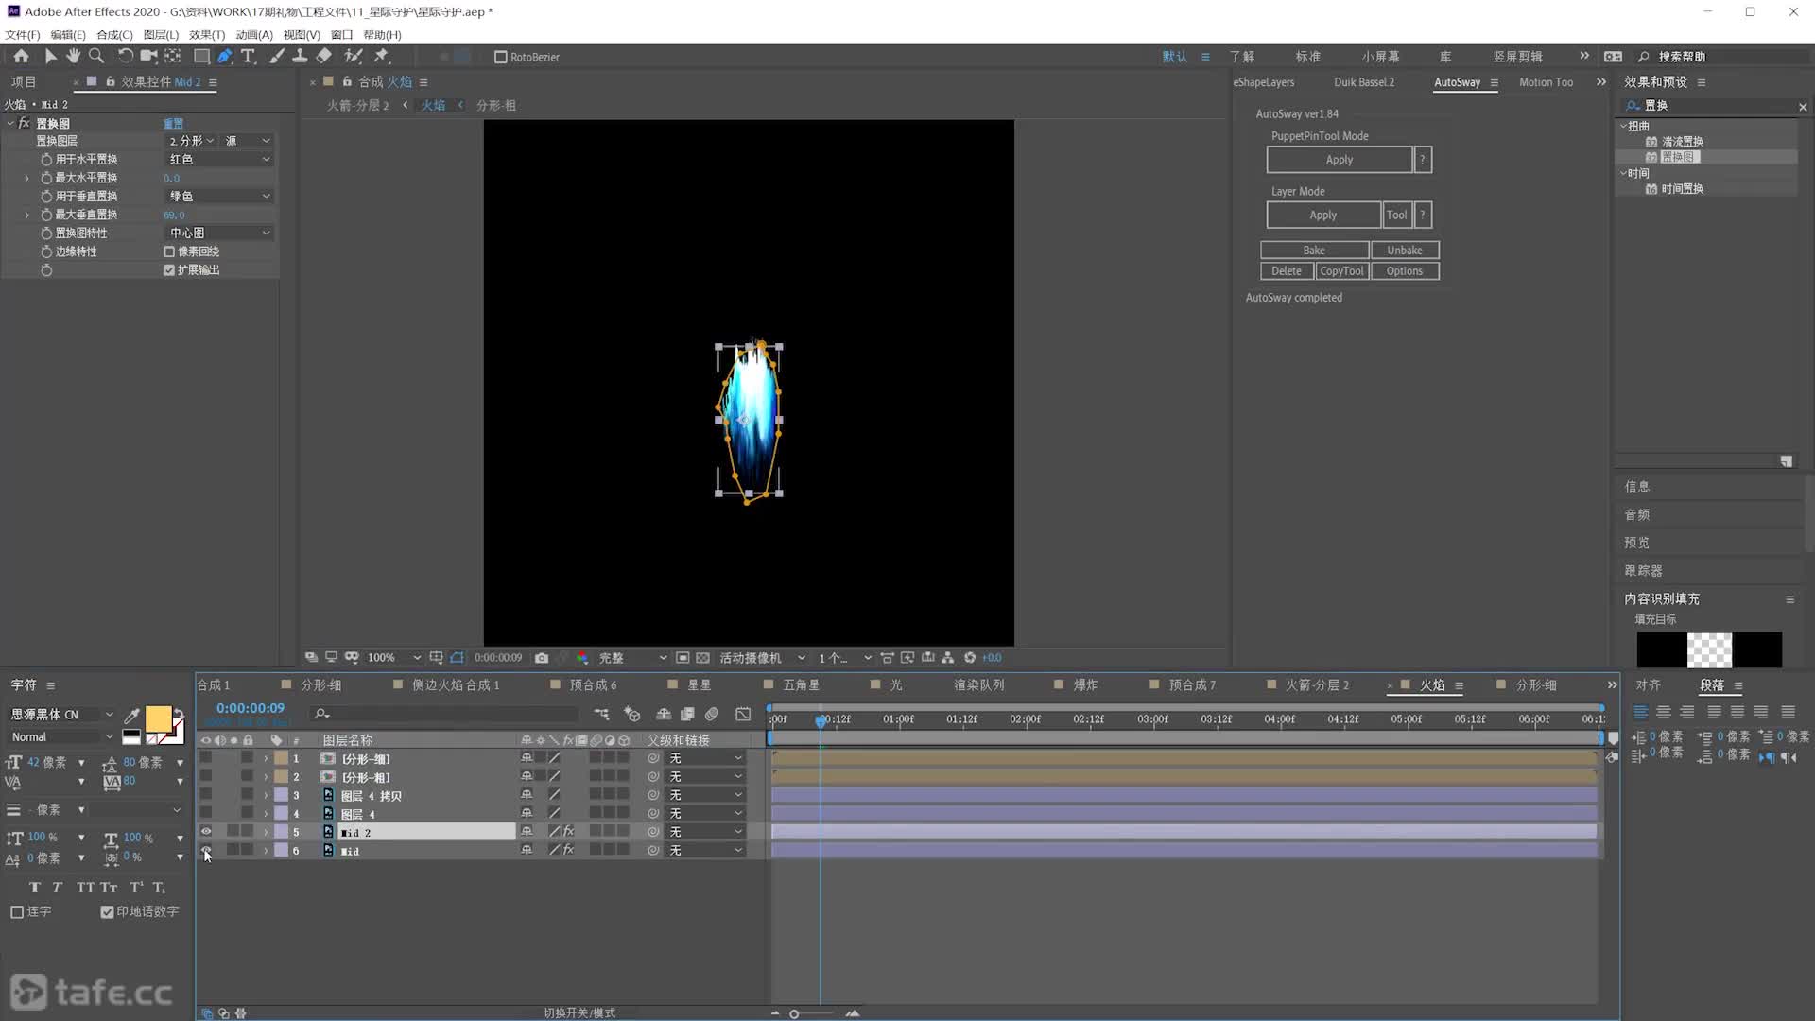Screen dimensions: 1815x1021
Task: Open the 100% magnification dropdown
Action: (394, 657)
